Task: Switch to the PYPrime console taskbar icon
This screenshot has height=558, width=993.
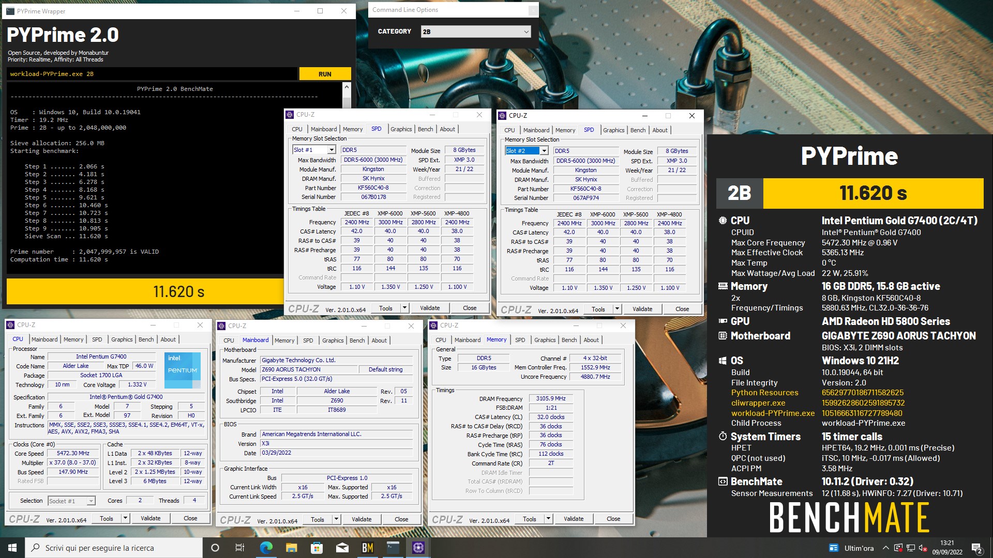Action: [x=393, y=548]
